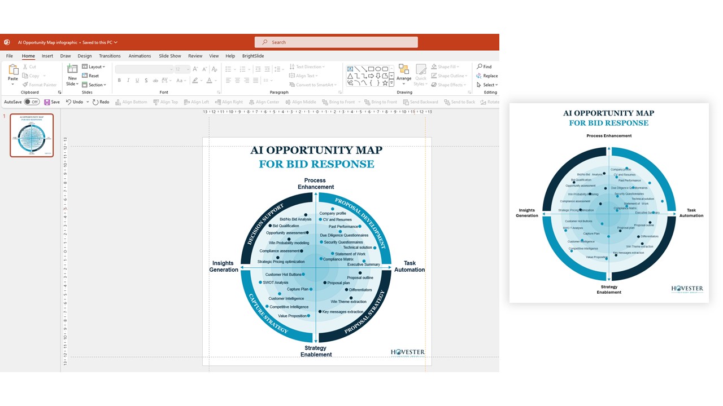Click Save in Quick Access Toolbar

tap(51, 102)
